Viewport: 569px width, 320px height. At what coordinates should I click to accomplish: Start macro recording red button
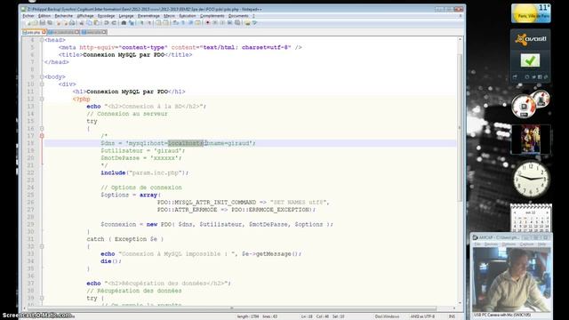(x=207, y=23)
